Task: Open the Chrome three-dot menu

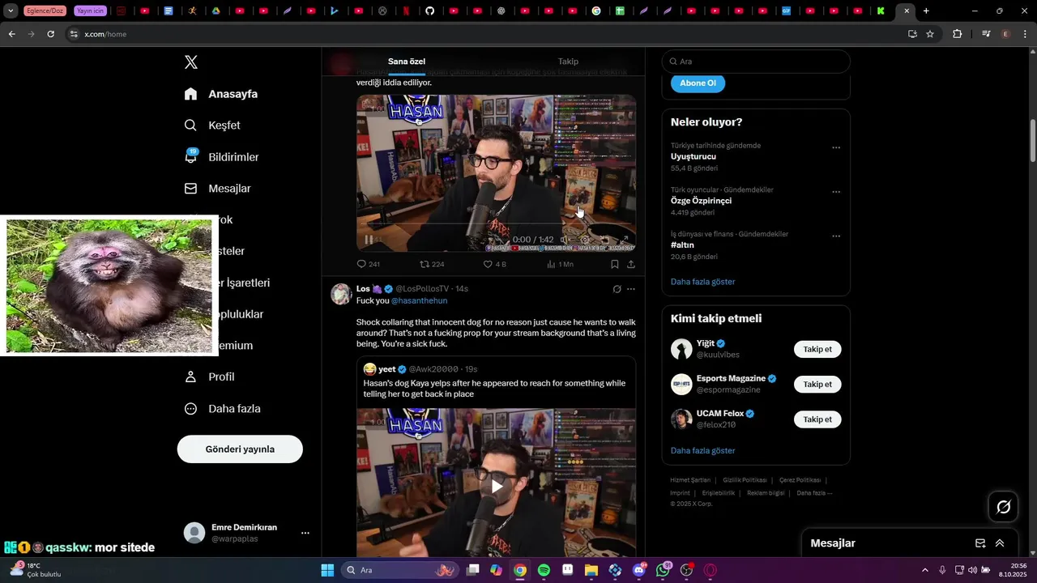Action: point(1026,34)
